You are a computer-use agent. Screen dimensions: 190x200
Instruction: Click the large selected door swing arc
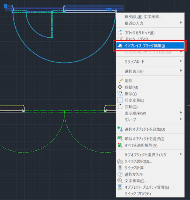(64, 62)
